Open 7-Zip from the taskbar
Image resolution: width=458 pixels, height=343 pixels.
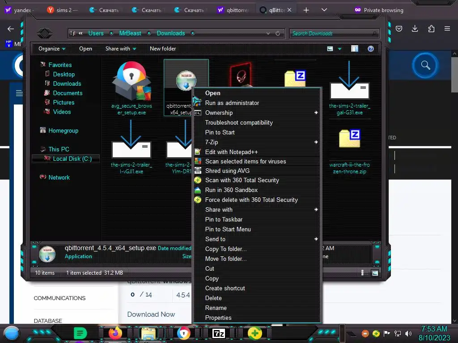[219, 333]
